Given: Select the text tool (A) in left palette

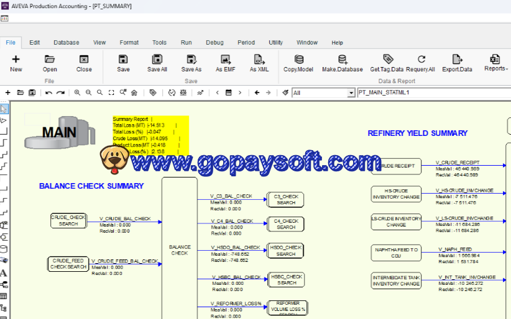Looking at the screenshot, I should click(x=4, y=273).
